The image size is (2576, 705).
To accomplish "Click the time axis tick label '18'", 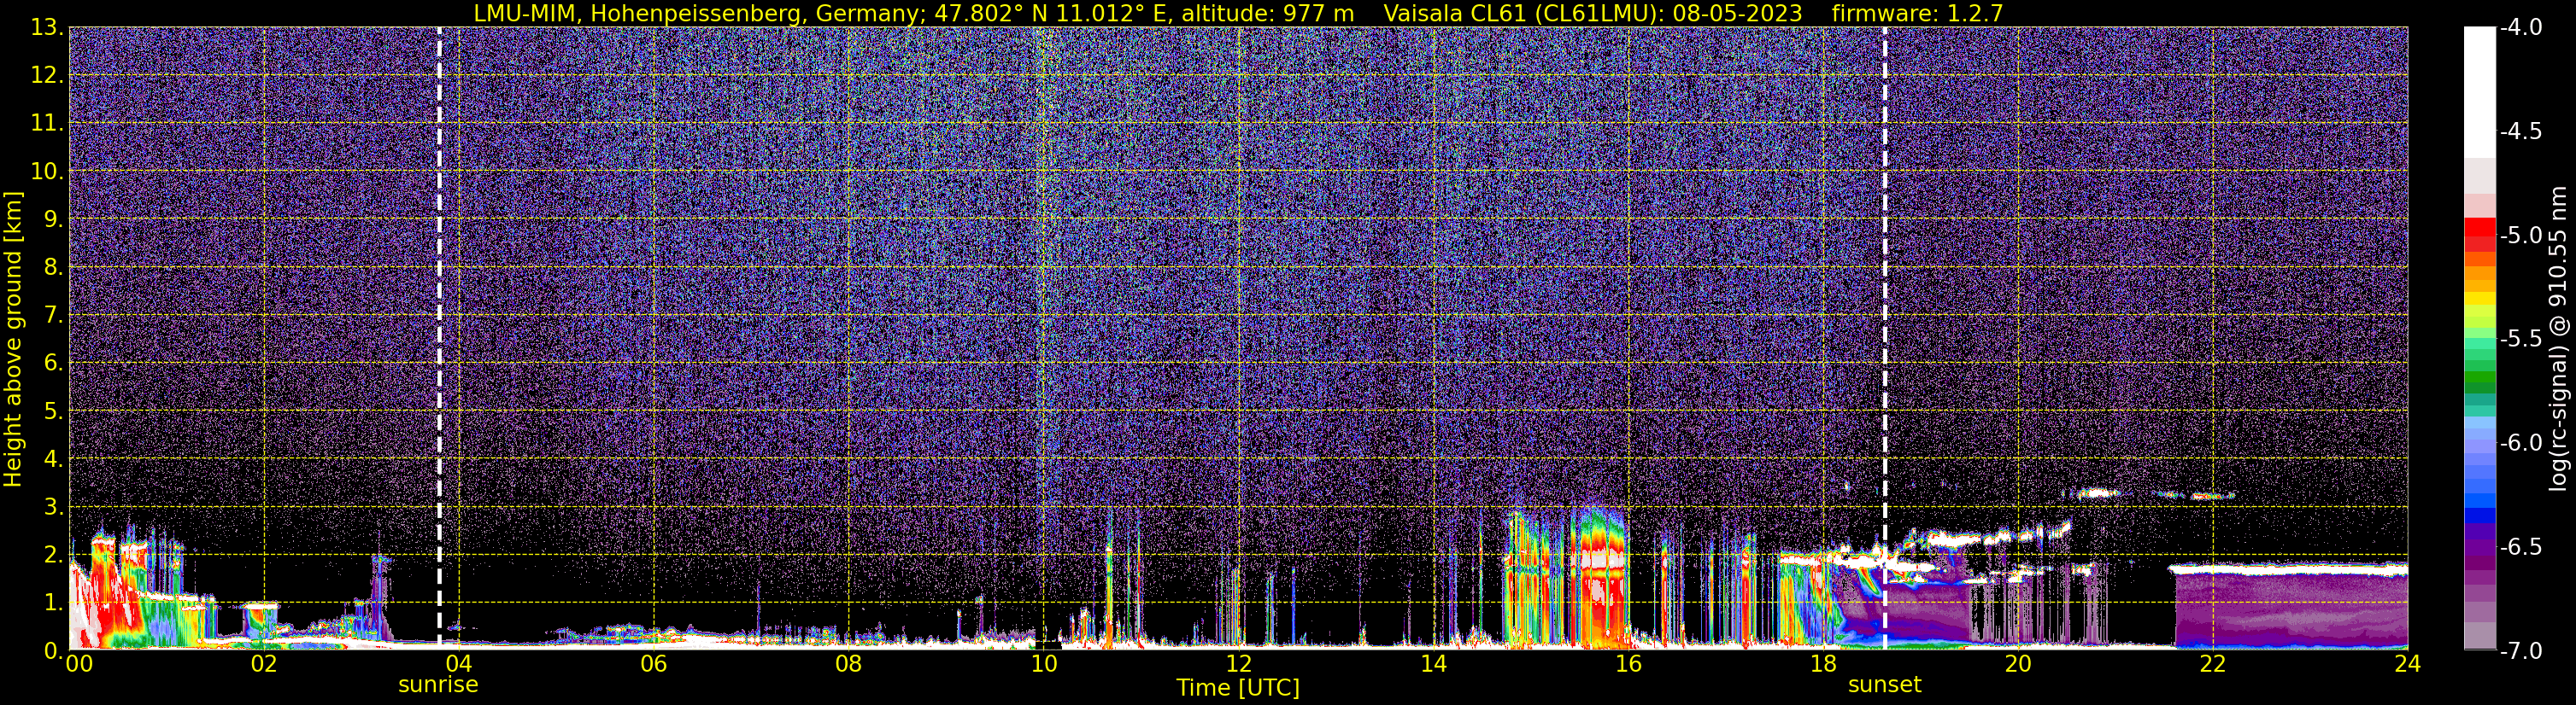I will [x=1823, y=664].
